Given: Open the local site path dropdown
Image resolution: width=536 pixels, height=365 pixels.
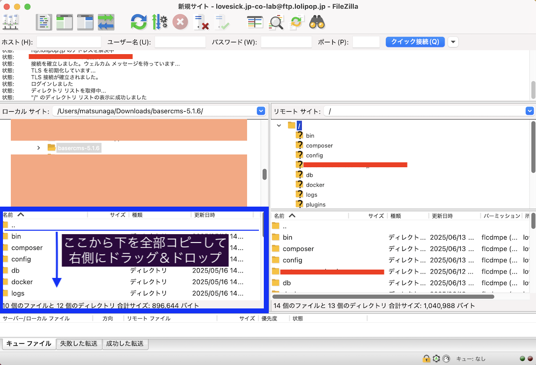Looking at the screenshot, I should [261, 111].
